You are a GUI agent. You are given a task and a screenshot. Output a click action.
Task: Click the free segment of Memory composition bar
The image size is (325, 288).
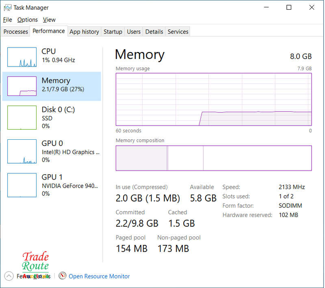(257, 158)
